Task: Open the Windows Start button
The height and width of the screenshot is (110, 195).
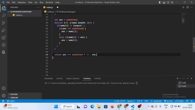Action: point(56,107)
